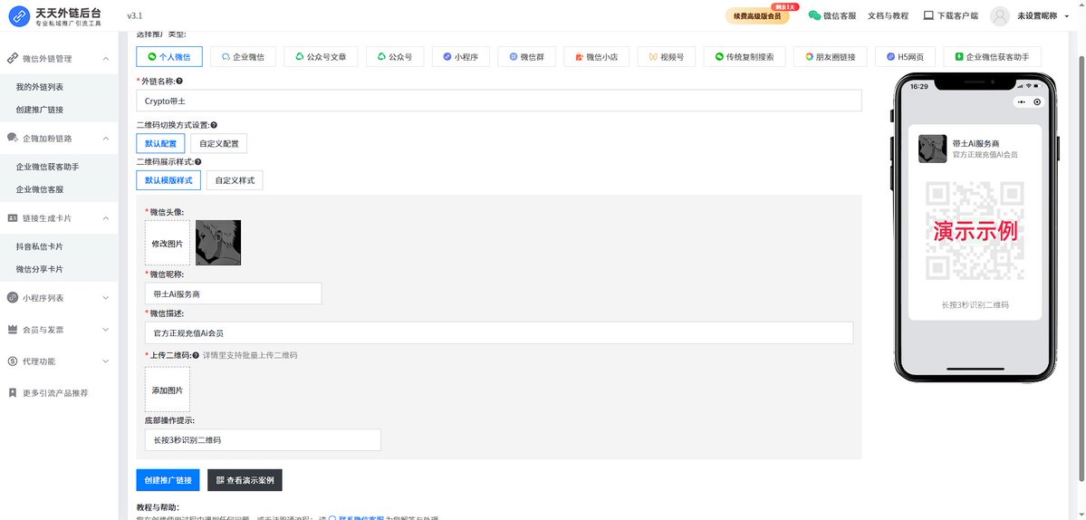The image size is (1086, 520).
Task: Click the 天天外链后台 logo icon
Action: click(x=19, y=15)
